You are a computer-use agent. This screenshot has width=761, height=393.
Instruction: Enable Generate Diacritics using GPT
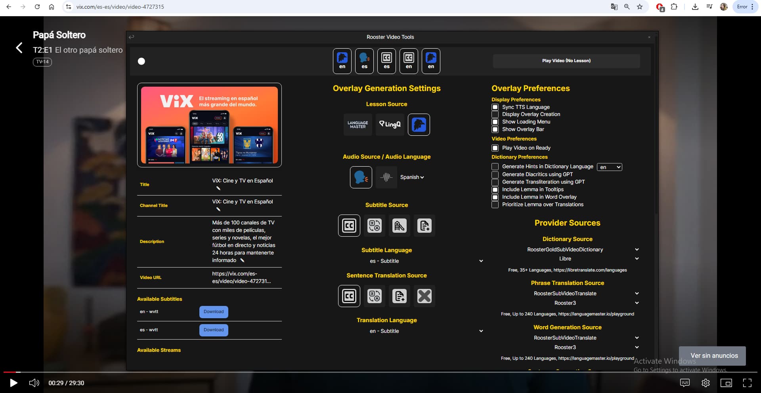tap(495, 175)
